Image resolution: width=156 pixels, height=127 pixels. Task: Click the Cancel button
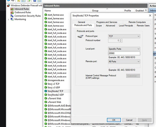coord(129,120)
